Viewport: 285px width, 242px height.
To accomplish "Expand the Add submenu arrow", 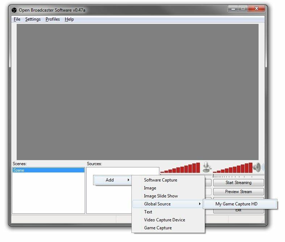I will [x=128, y=180].
